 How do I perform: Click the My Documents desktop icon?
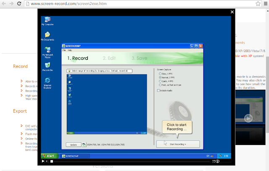[x=47, y=36]
